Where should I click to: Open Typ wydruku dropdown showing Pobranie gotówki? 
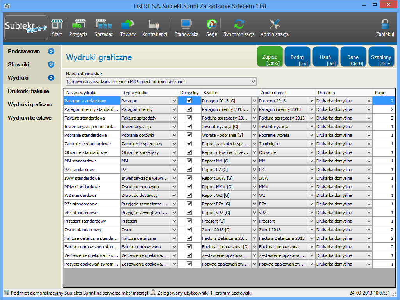(174, 135)
